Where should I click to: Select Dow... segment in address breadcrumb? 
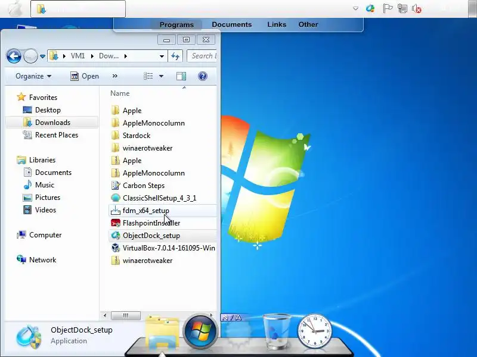pos(109,56)
